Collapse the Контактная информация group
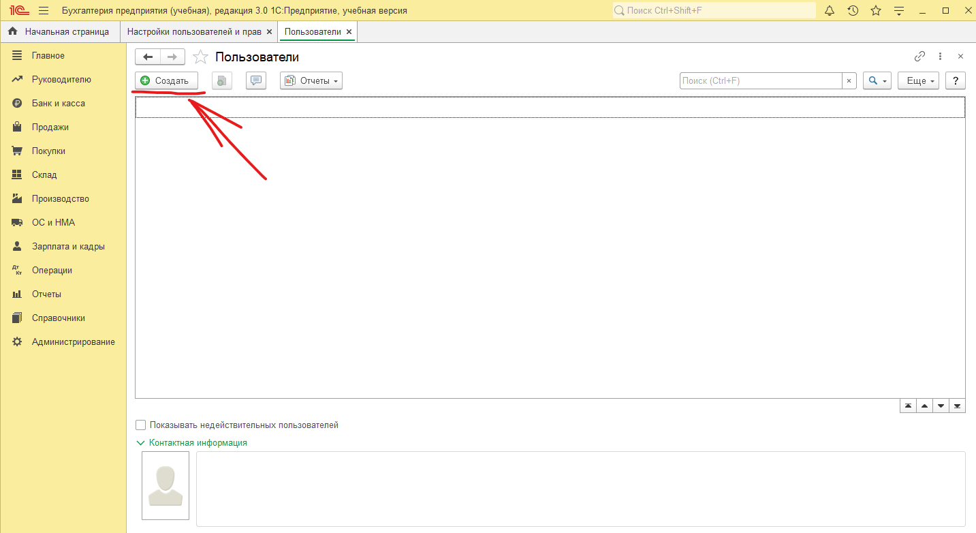 click(192, 442)
